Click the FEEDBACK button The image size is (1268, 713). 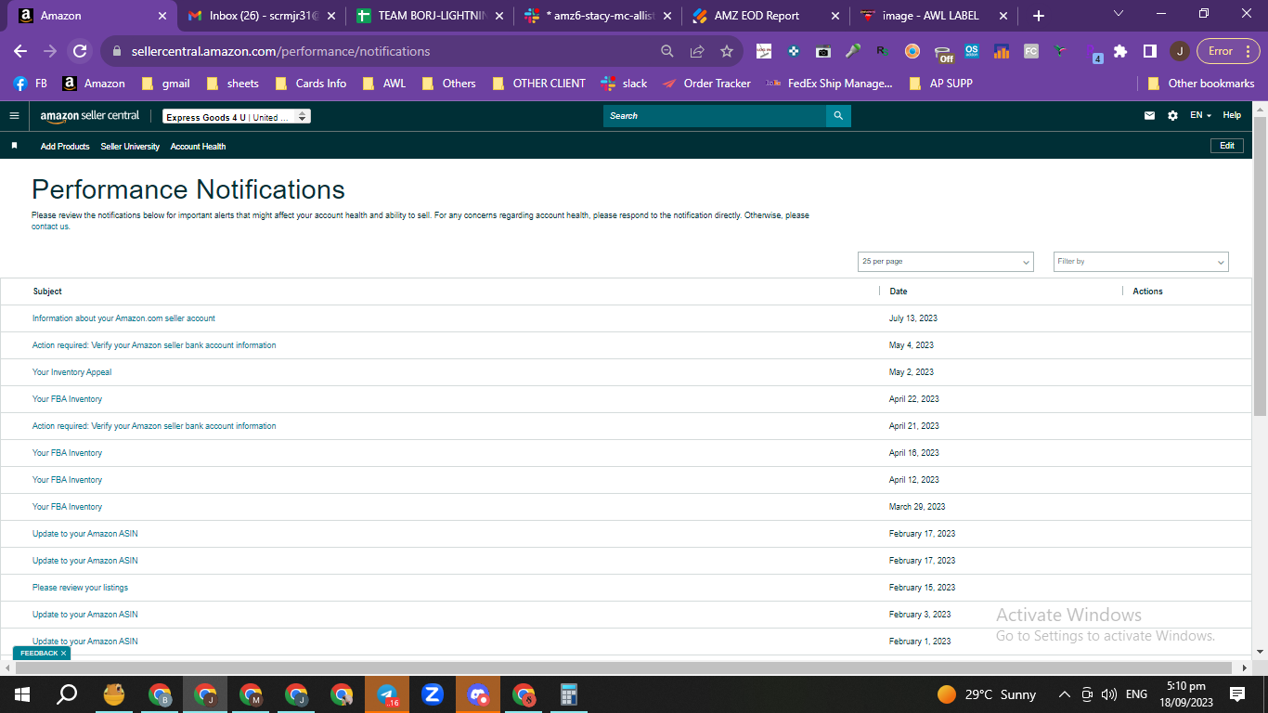tap(39, 654)
